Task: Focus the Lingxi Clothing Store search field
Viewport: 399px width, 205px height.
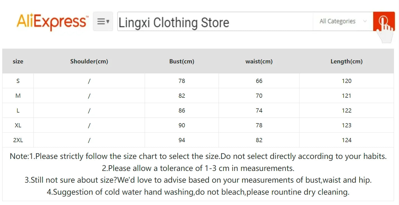Action: click(215, 22)
